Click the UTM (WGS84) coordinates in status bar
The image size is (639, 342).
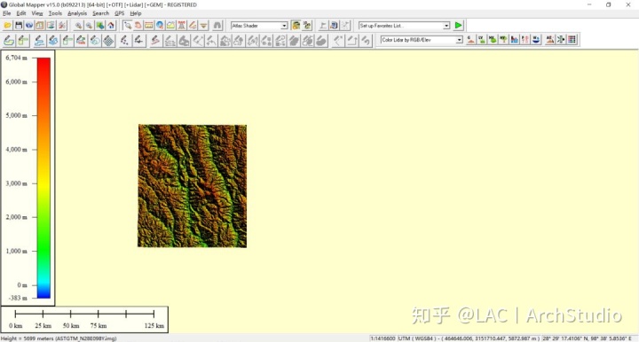(x=469, y=338)
